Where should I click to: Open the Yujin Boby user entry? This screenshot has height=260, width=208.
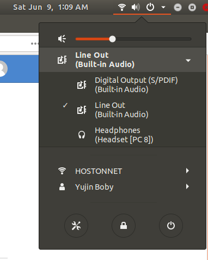click(123, 187)
